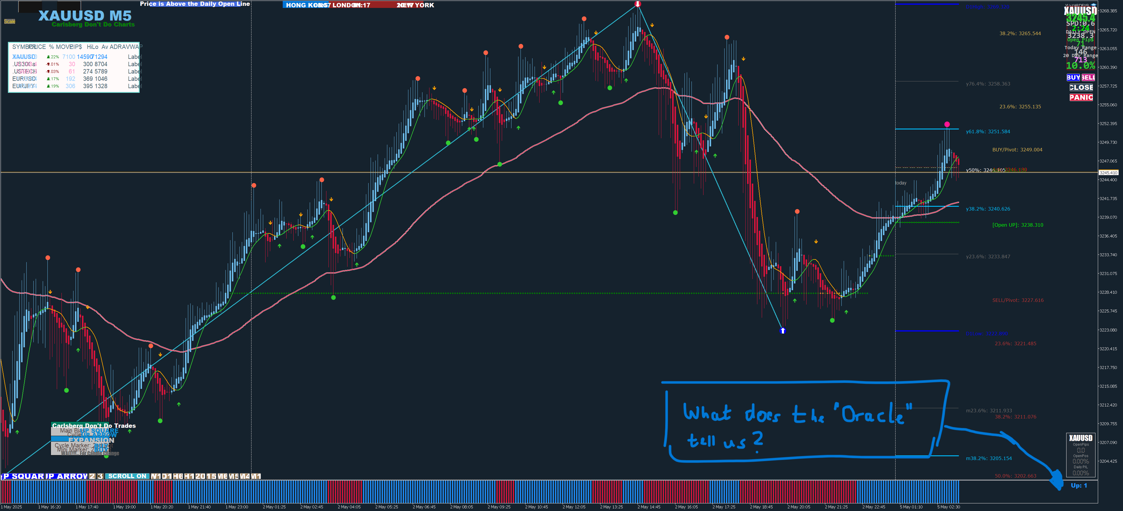The width and height of the screenshot is (1123, 511).
Task: Click the small Scale label
Action: pos(10,21)
